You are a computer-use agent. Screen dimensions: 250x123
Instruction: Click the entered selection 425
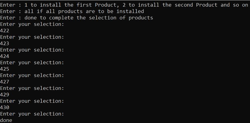click(x=5, y=69)
